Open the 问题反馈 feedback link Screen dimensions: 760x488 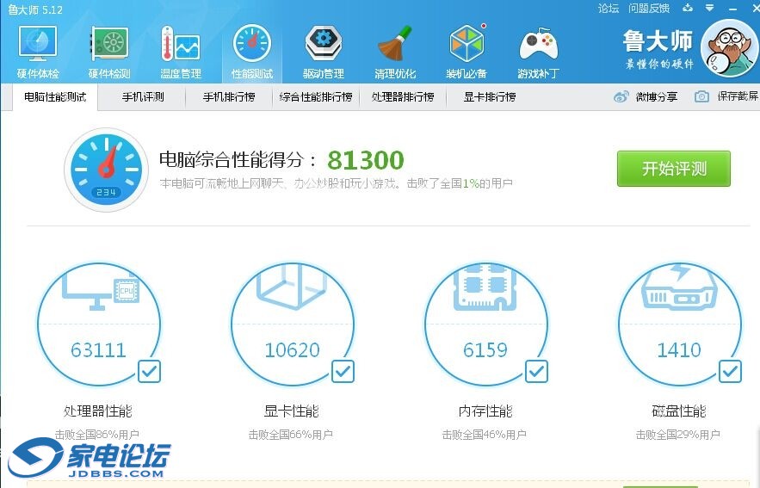click(649, 9)
